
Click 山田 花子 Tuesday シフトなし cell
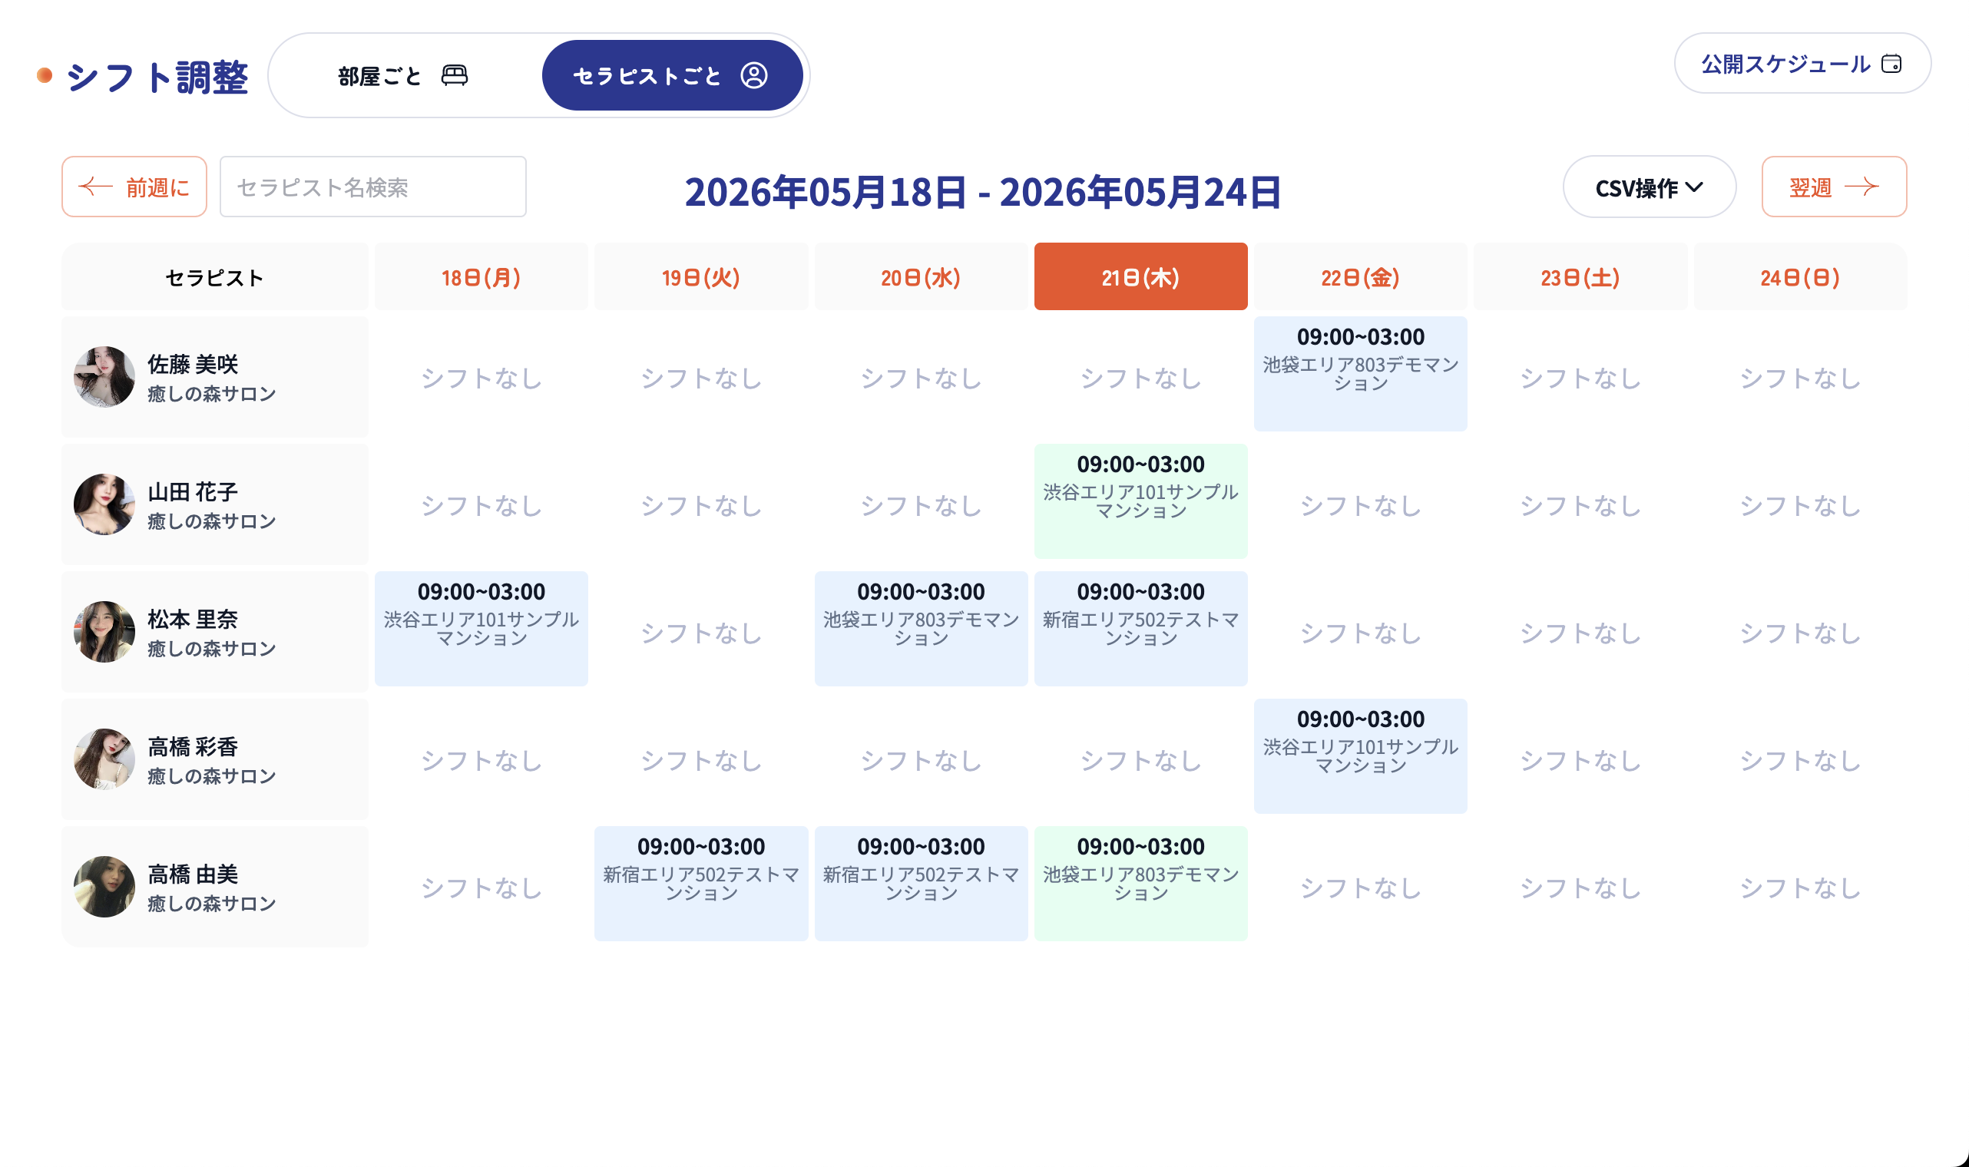700,506
